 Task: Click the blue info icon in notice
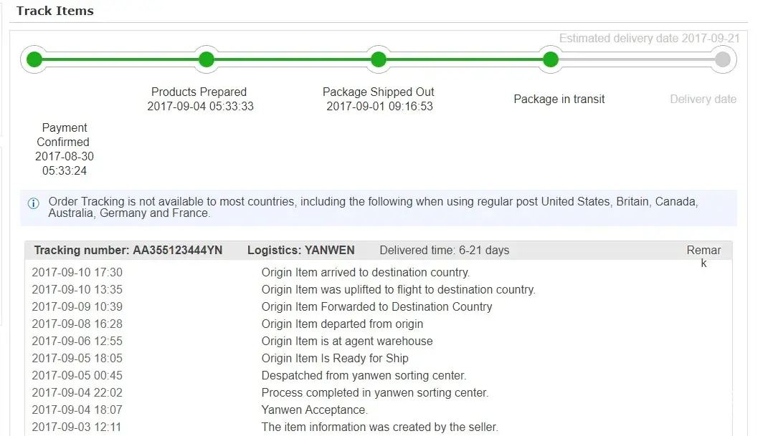point(34,203)
